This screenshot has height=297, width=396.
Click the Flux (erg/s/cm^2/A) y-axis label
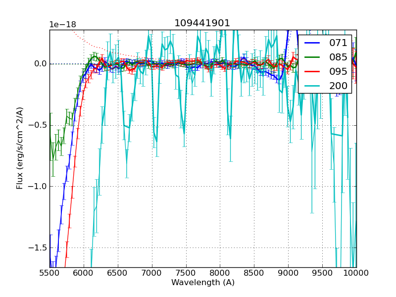coord(20,148)
